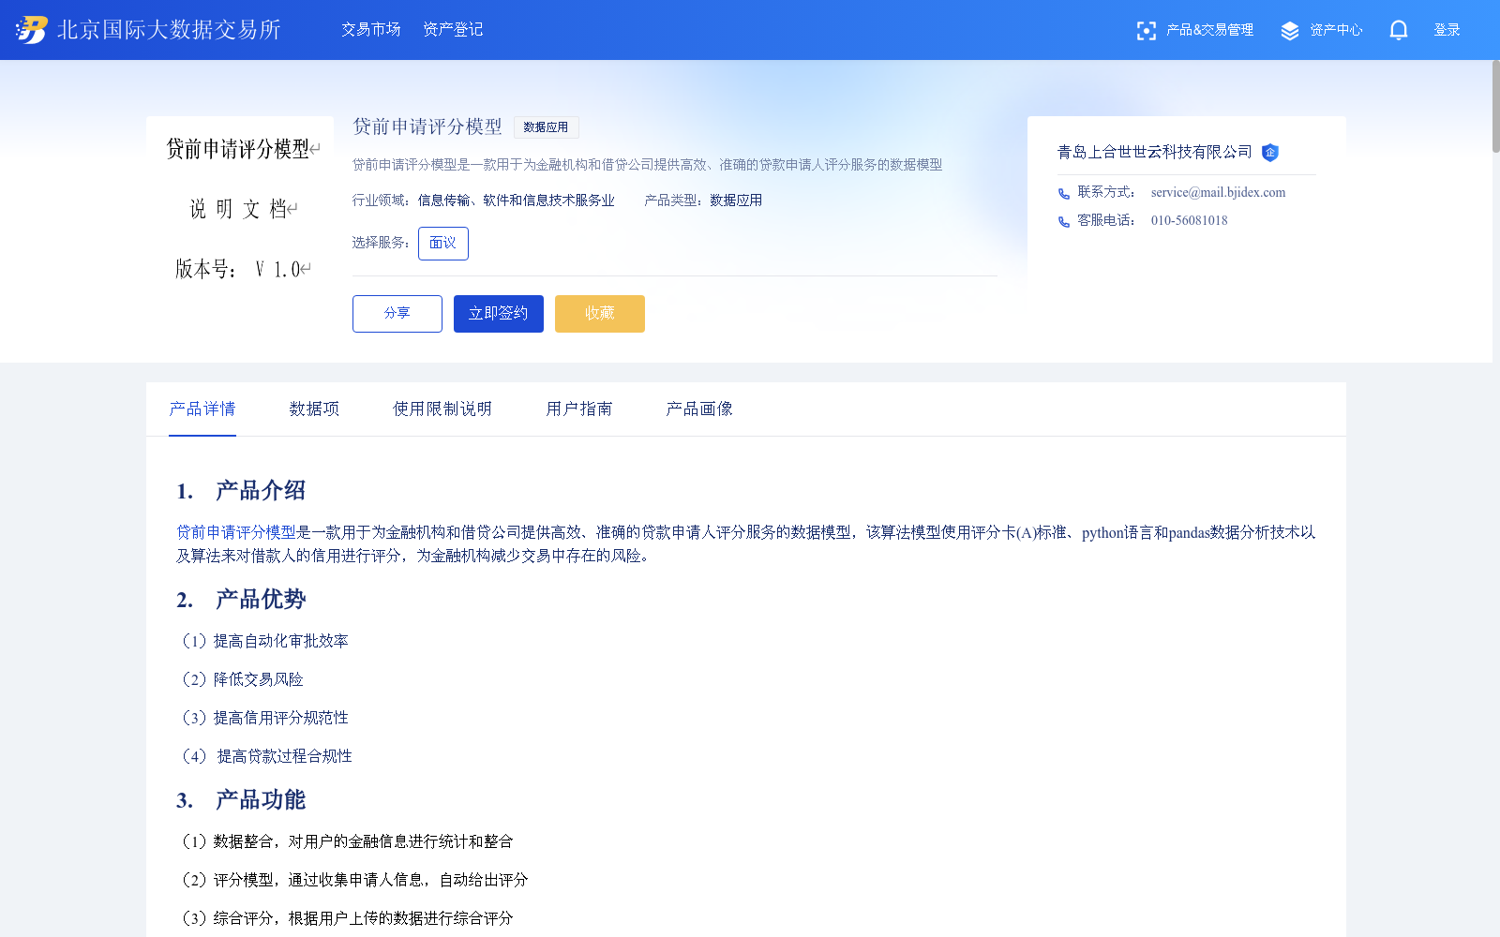Open the 资产登记 menu
This screenshot has width=1500, height=937.
452,29
